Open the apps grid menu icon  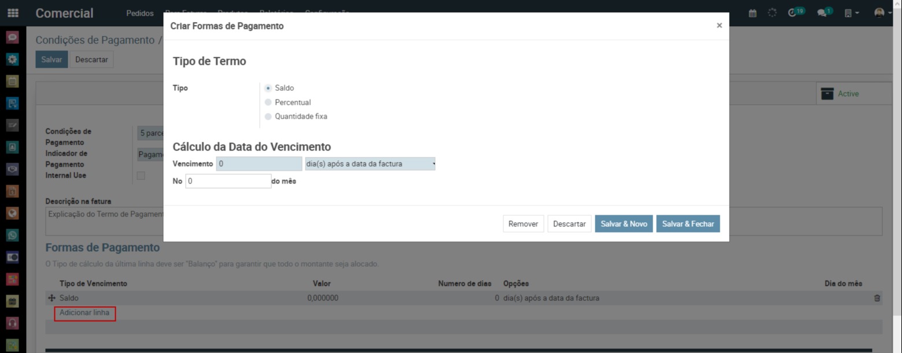pos(13,13)
